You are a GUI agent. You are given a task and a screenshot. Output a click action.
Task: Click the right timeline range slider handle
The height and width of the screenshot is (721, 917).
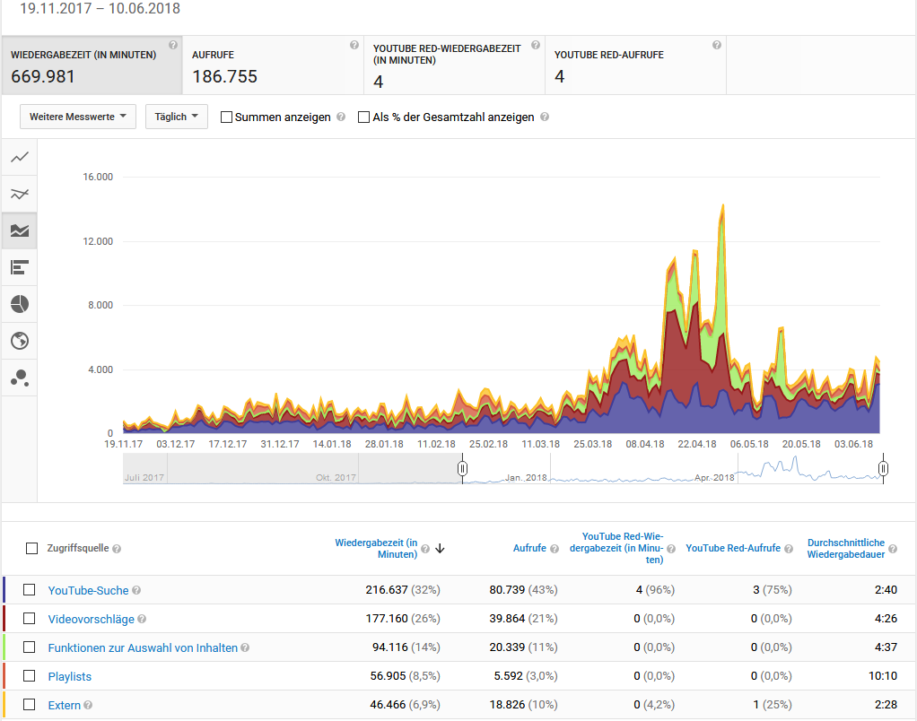[884, 468]
